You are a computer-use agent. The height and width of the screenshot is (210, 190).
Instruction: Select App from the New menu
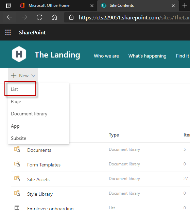(39, 126)
